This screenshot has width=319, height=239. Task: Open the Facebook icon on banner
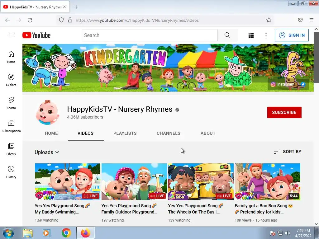(x=303, y=84)
